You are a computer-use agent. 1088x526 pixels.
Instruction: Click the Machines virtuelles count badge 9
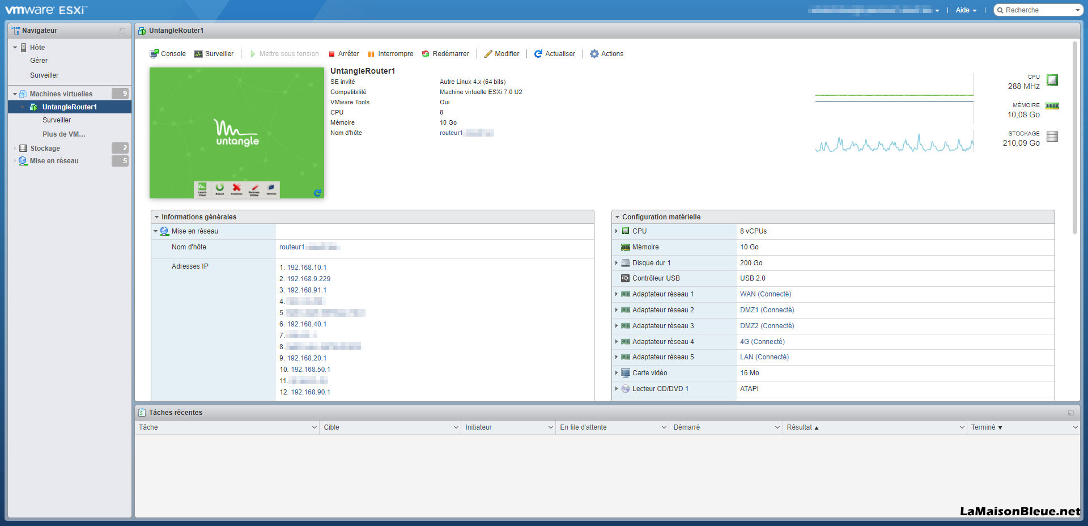coord(120,94)
